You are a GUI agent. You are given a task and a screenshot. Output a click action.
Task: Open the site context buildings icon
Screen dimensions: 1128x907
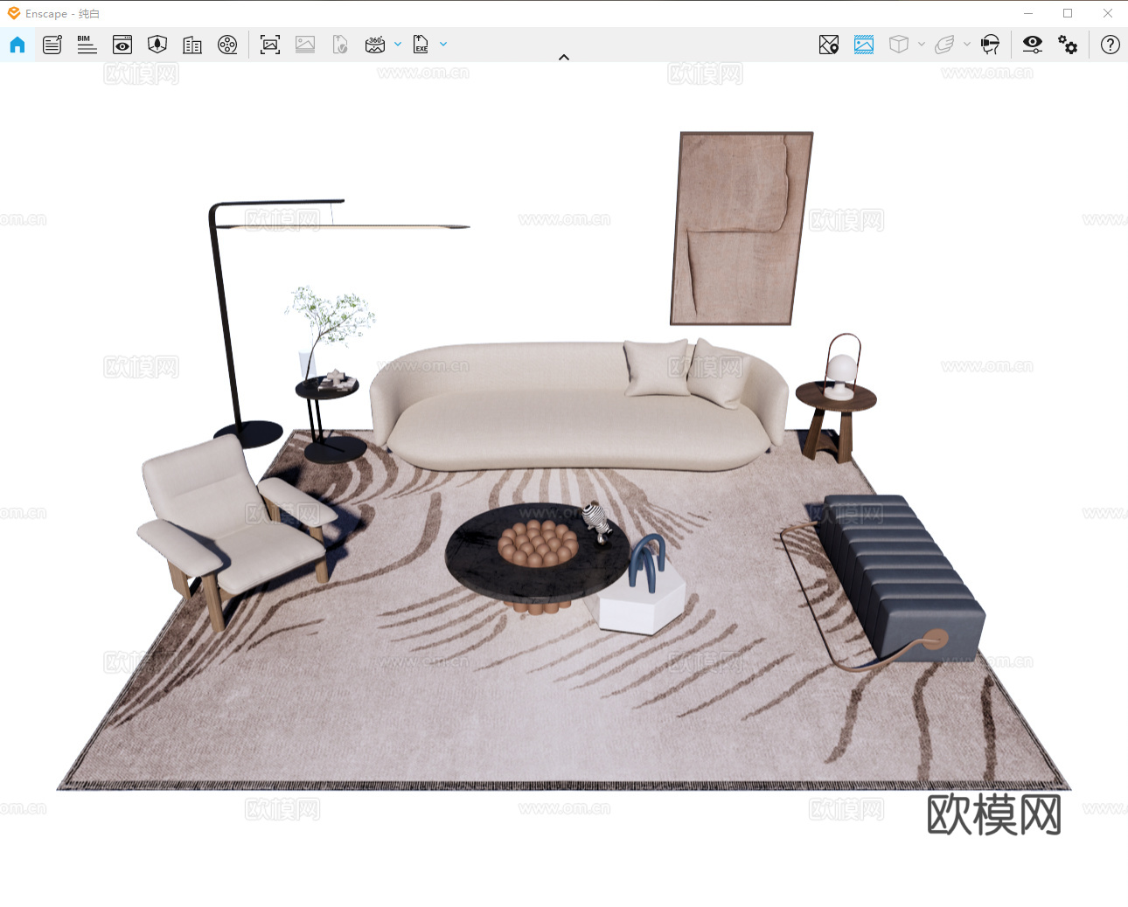coord(192,45)
